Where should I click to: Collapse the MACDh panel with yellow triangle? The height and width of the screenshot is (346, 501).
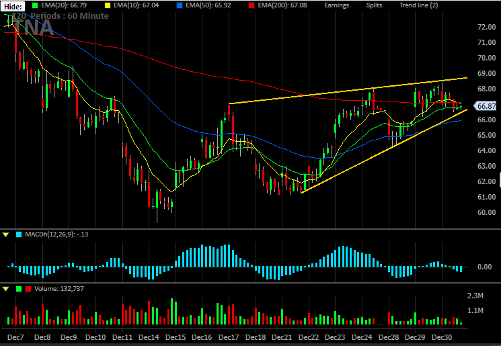[x=6, y=234]
